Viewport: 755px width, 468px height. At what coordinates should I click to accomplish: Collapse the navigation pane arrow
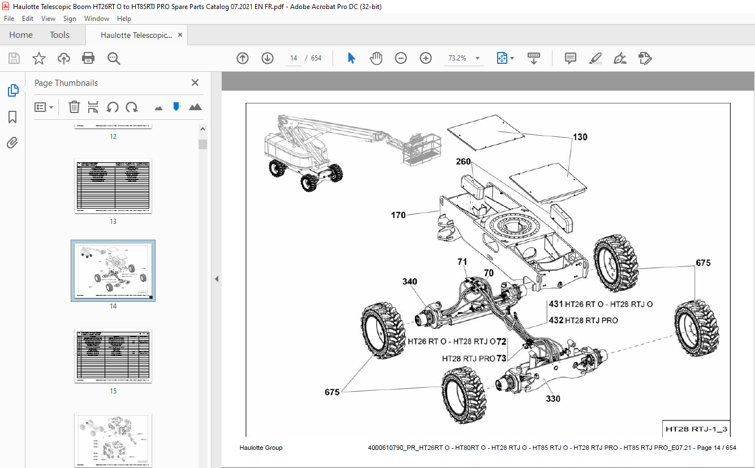coord(216,279)
